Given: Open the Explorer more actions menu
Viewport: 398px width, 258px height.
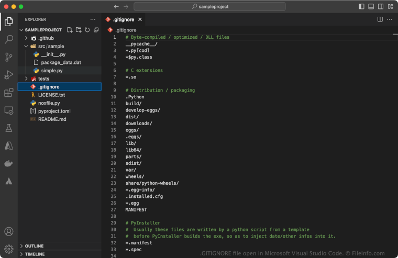Looking at the screenshot, I should 93,19.
